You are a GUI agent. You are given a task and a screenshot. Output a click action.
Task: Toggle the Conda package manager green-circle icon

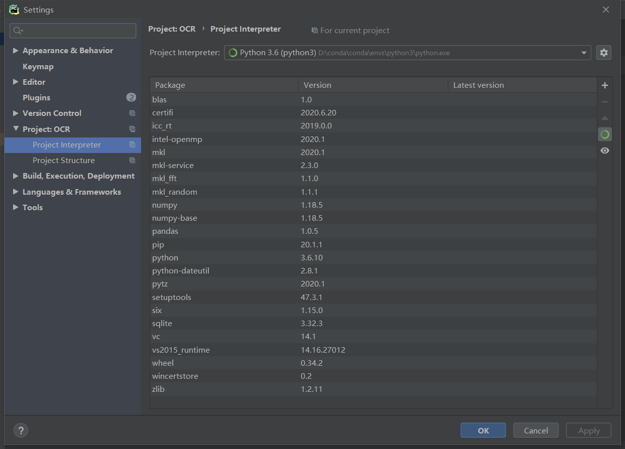pyautogui.click(x=605, y=134)
